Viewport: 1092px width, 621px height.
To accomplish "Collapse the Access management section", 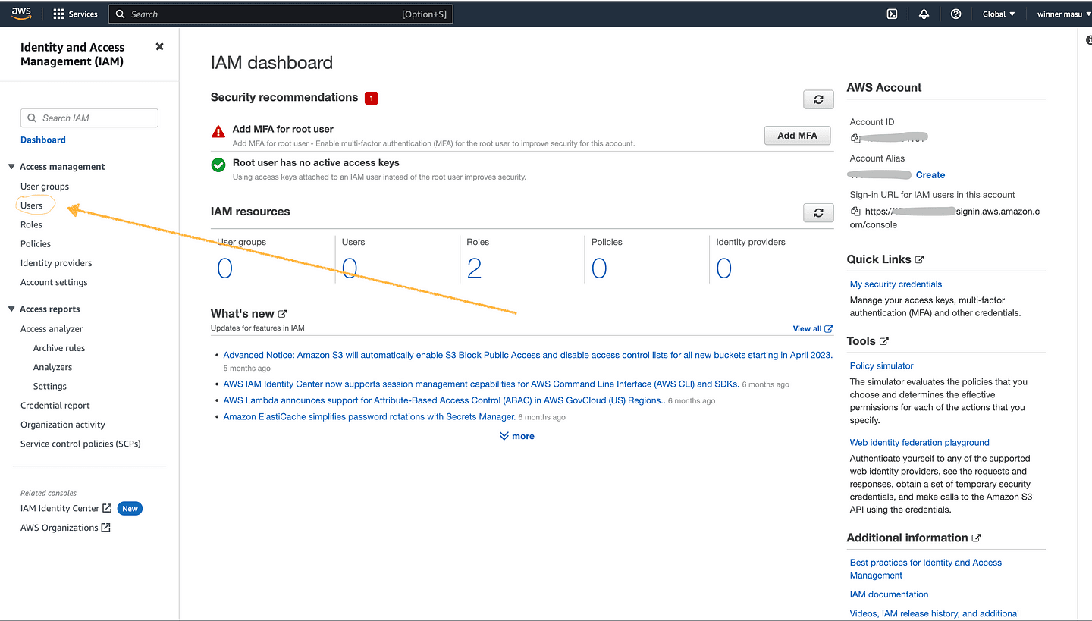I will tap(11, 167).
